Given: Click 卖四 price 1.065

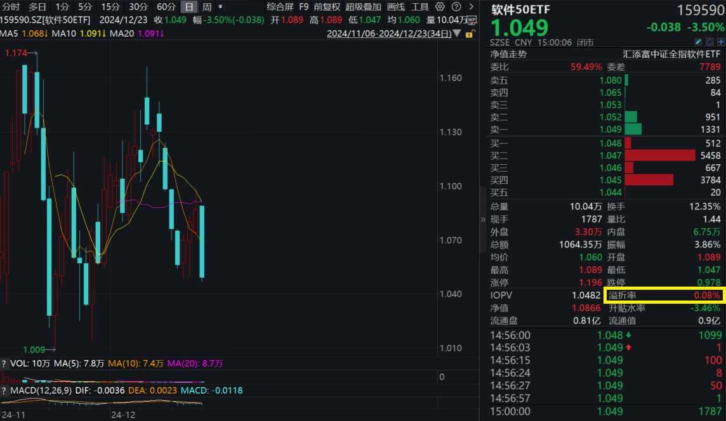Looking at the screenshot, I should (610, 93).
